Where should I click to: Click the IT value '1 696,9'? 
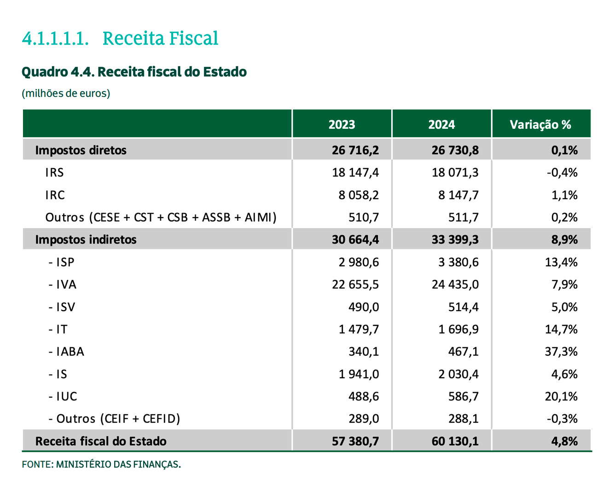(458, 330)
